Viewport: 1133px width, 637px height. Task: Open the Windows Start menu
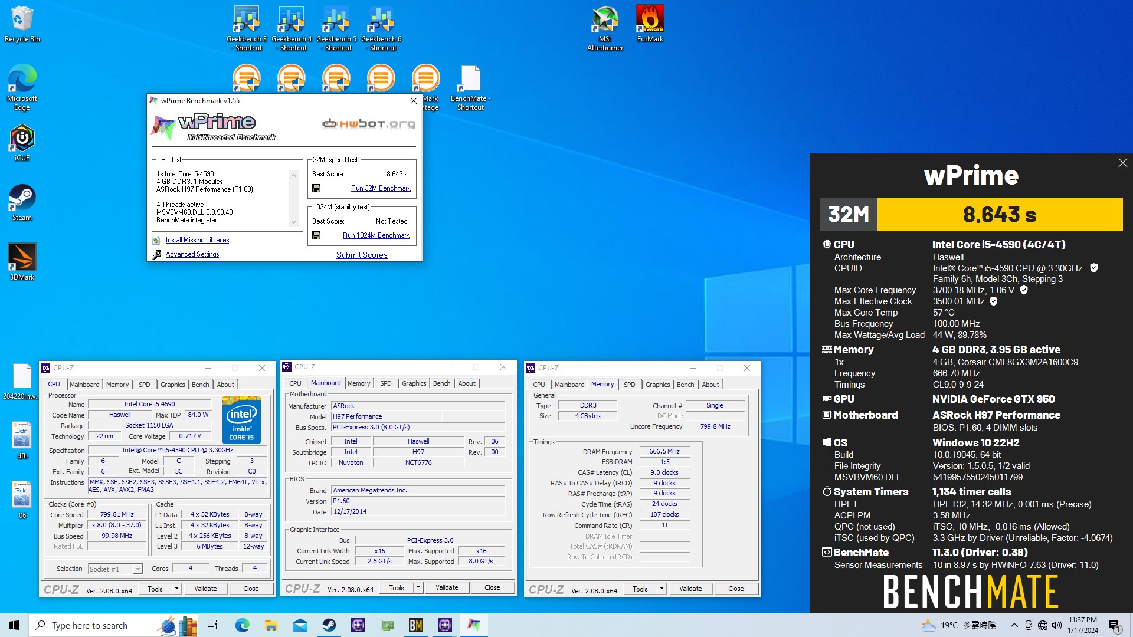(14, 625)
